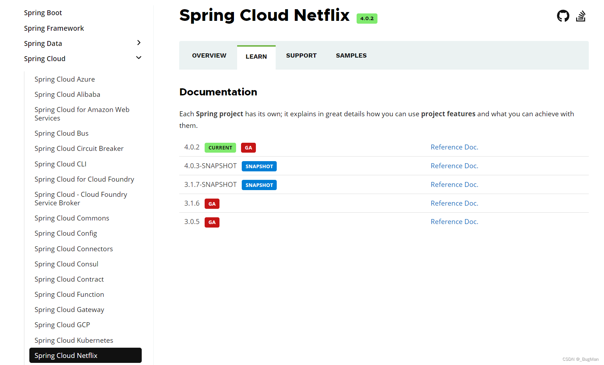The image size is (604, 365).
Task: Click the Spring Boot sidebar link
Action: [x=43, y=13]
